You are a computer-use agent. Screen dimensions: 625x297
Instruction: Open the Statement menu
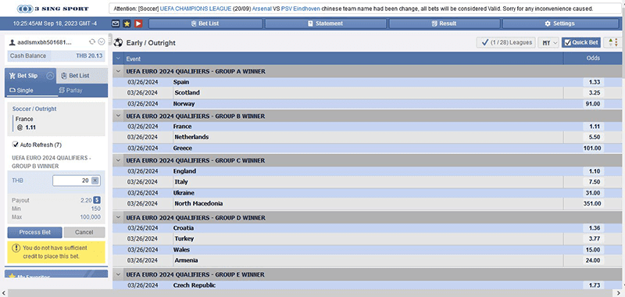pos(325,23)
